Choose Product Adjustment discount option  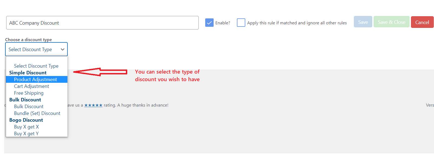35,80
